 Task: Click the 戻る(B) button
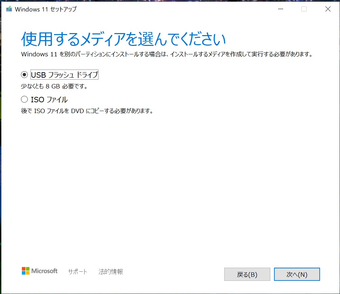pos(247,274)
